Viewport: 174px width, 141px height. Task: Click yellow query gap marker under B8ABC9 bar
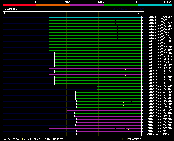125,69
